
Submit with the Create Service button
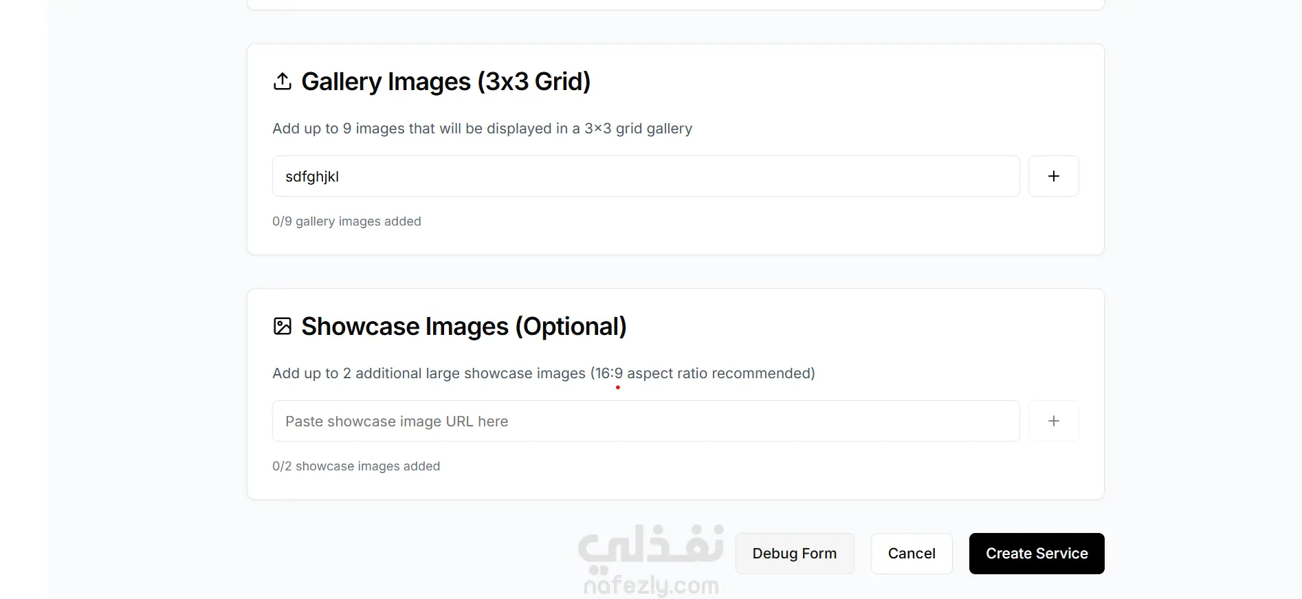(1036, 554)
